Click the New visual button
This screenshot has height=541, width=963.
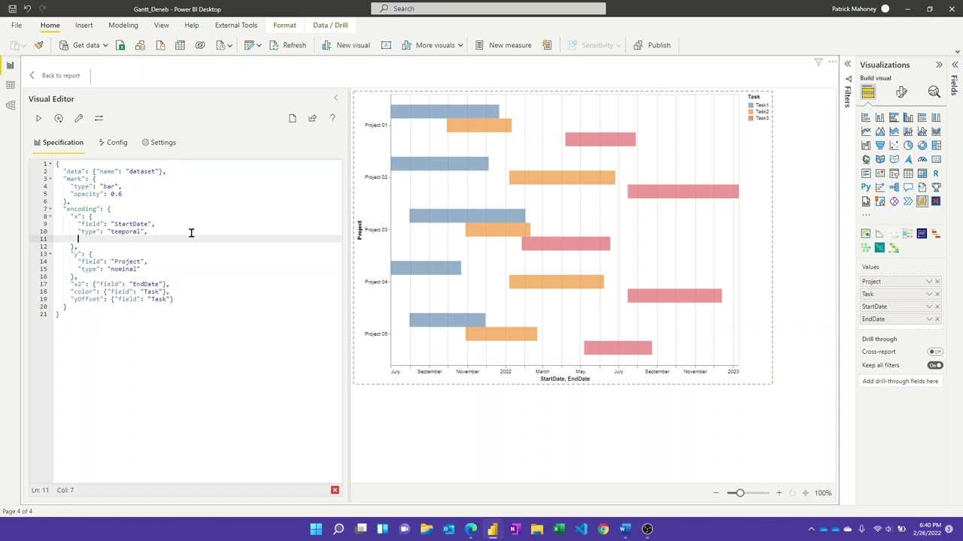[x=345, y=45]
